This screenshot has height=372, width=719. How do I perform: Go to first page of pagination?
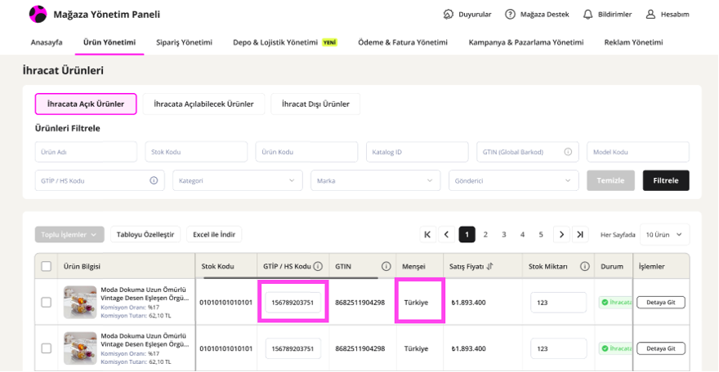tap(427, 235)
